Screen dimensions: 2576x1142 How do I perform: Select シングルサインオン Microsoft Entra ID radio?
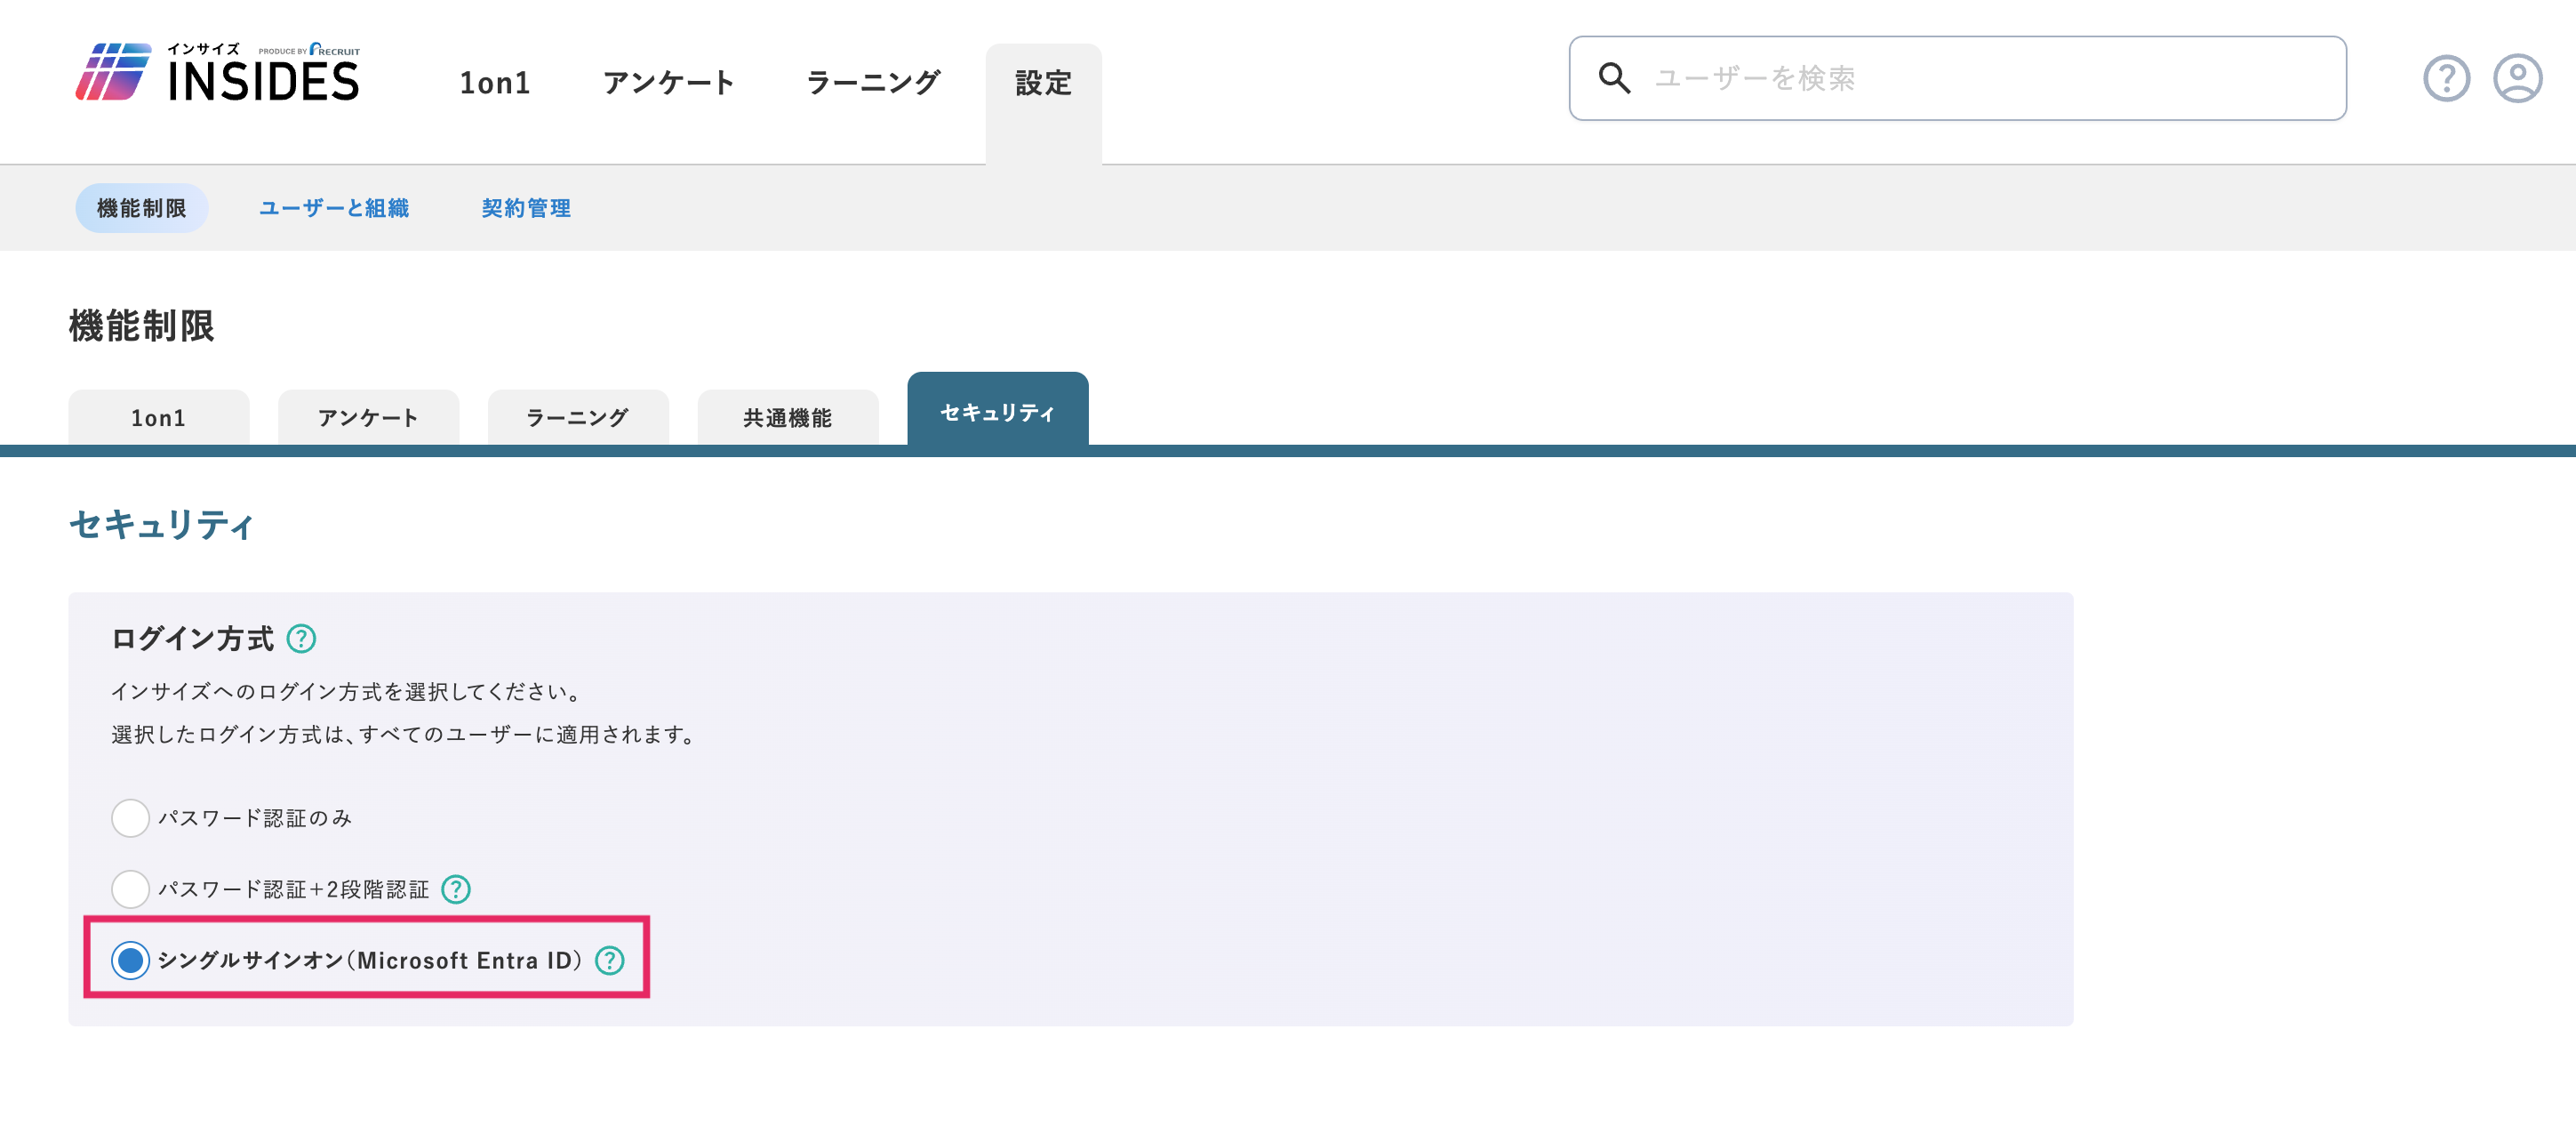point(130,960)
